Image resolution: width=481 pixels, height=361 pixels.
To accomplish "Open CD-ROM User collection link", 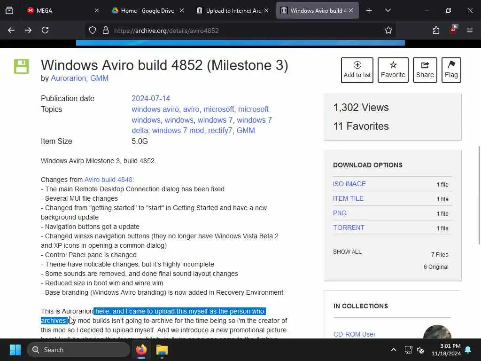I will (354, 334).
